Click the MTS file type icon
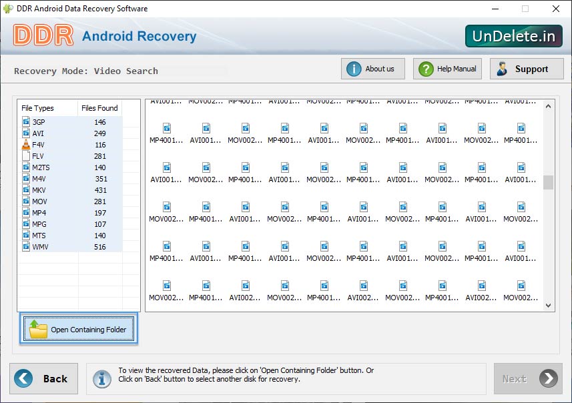Viewport: 572px width, 403px height. click(26, 235)
